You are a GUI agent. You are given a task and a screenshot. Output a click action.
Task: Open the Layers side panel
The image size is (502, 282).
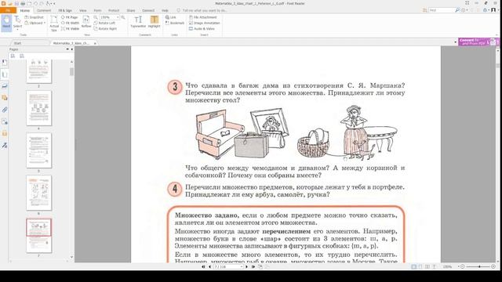(5, 98)
